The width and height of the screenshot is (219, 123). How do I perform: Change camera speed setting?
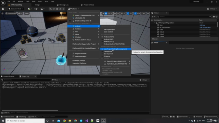(x=143, y=13)
